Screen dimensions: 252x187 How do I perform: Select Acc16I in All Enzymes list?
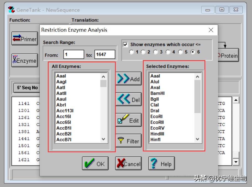(64, 116)
